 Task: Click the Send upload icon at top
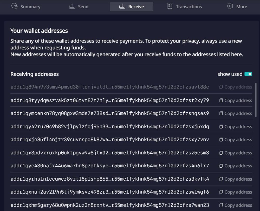point(71,6)
